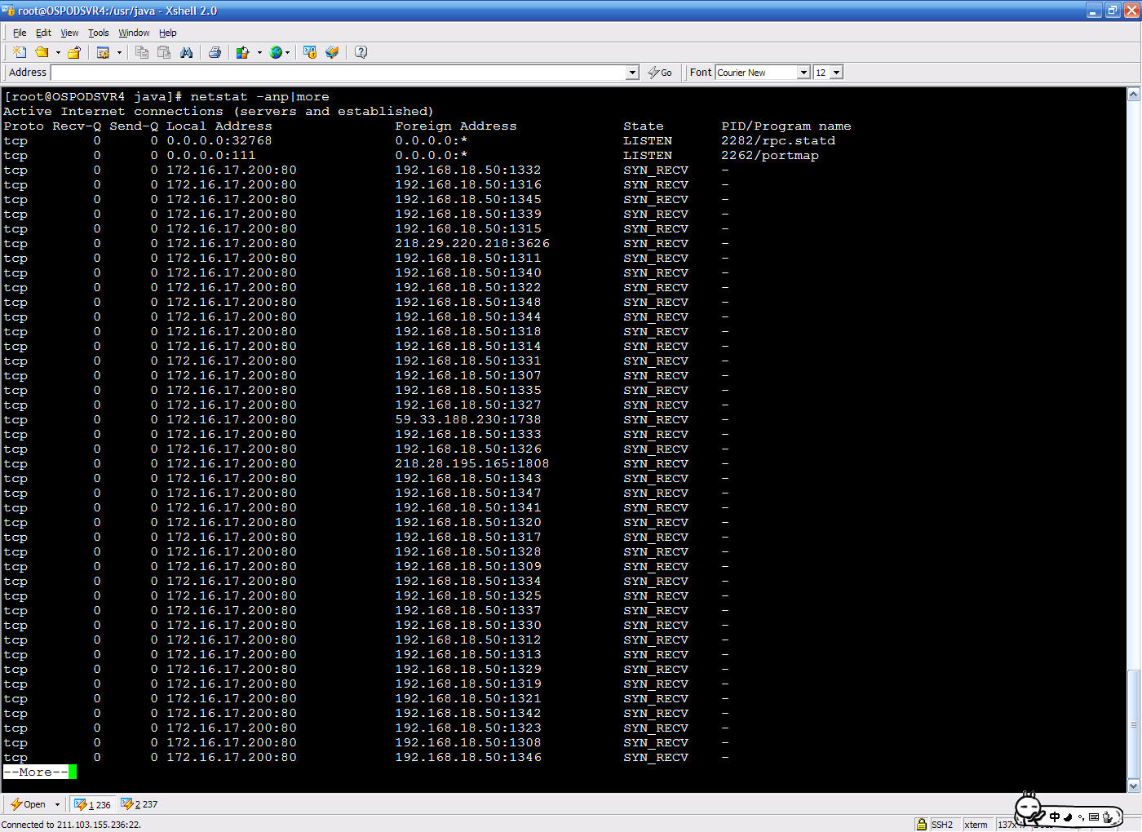This screenshot has height=832, width=1142.
Task: Click the terminal scrollbar down arrow
Action: tap(1133, 786)
